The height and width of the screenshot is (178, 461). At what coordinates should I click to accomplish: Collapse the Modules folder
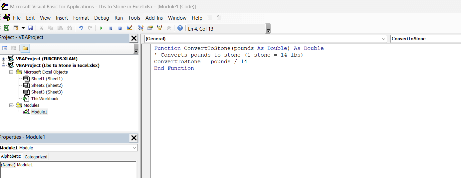click(11, 105)
